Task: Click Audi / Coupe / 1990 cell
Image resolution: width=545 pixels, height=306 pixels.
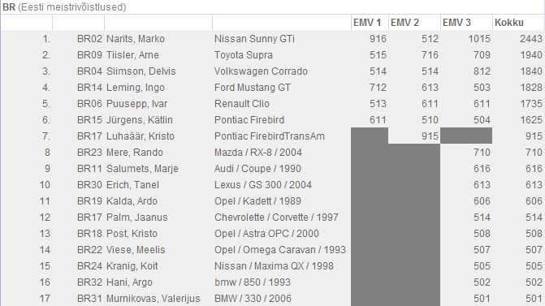Action: point(257,169)
